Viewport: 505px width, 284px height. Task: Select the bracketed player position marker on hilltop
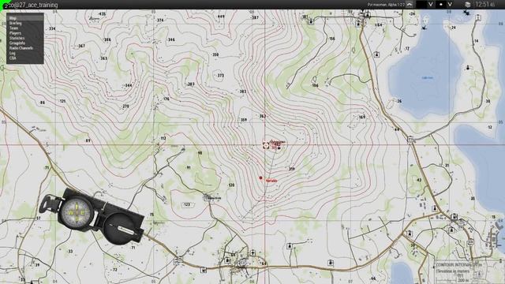266,145
